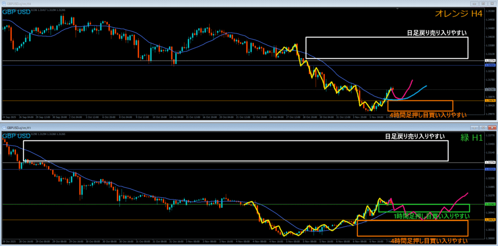
Task: Close the GBPUSD H1 chart window
Action: tap(491, 128)
